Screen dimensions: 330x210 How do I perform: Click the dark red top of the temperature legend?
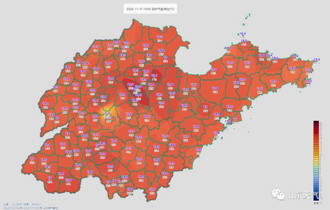[x=316, y=124]
